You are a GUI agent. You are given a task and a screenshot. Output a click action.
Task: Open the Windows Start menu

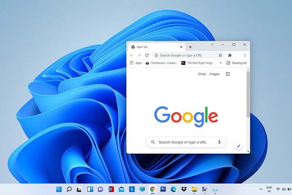coord(59,190)
